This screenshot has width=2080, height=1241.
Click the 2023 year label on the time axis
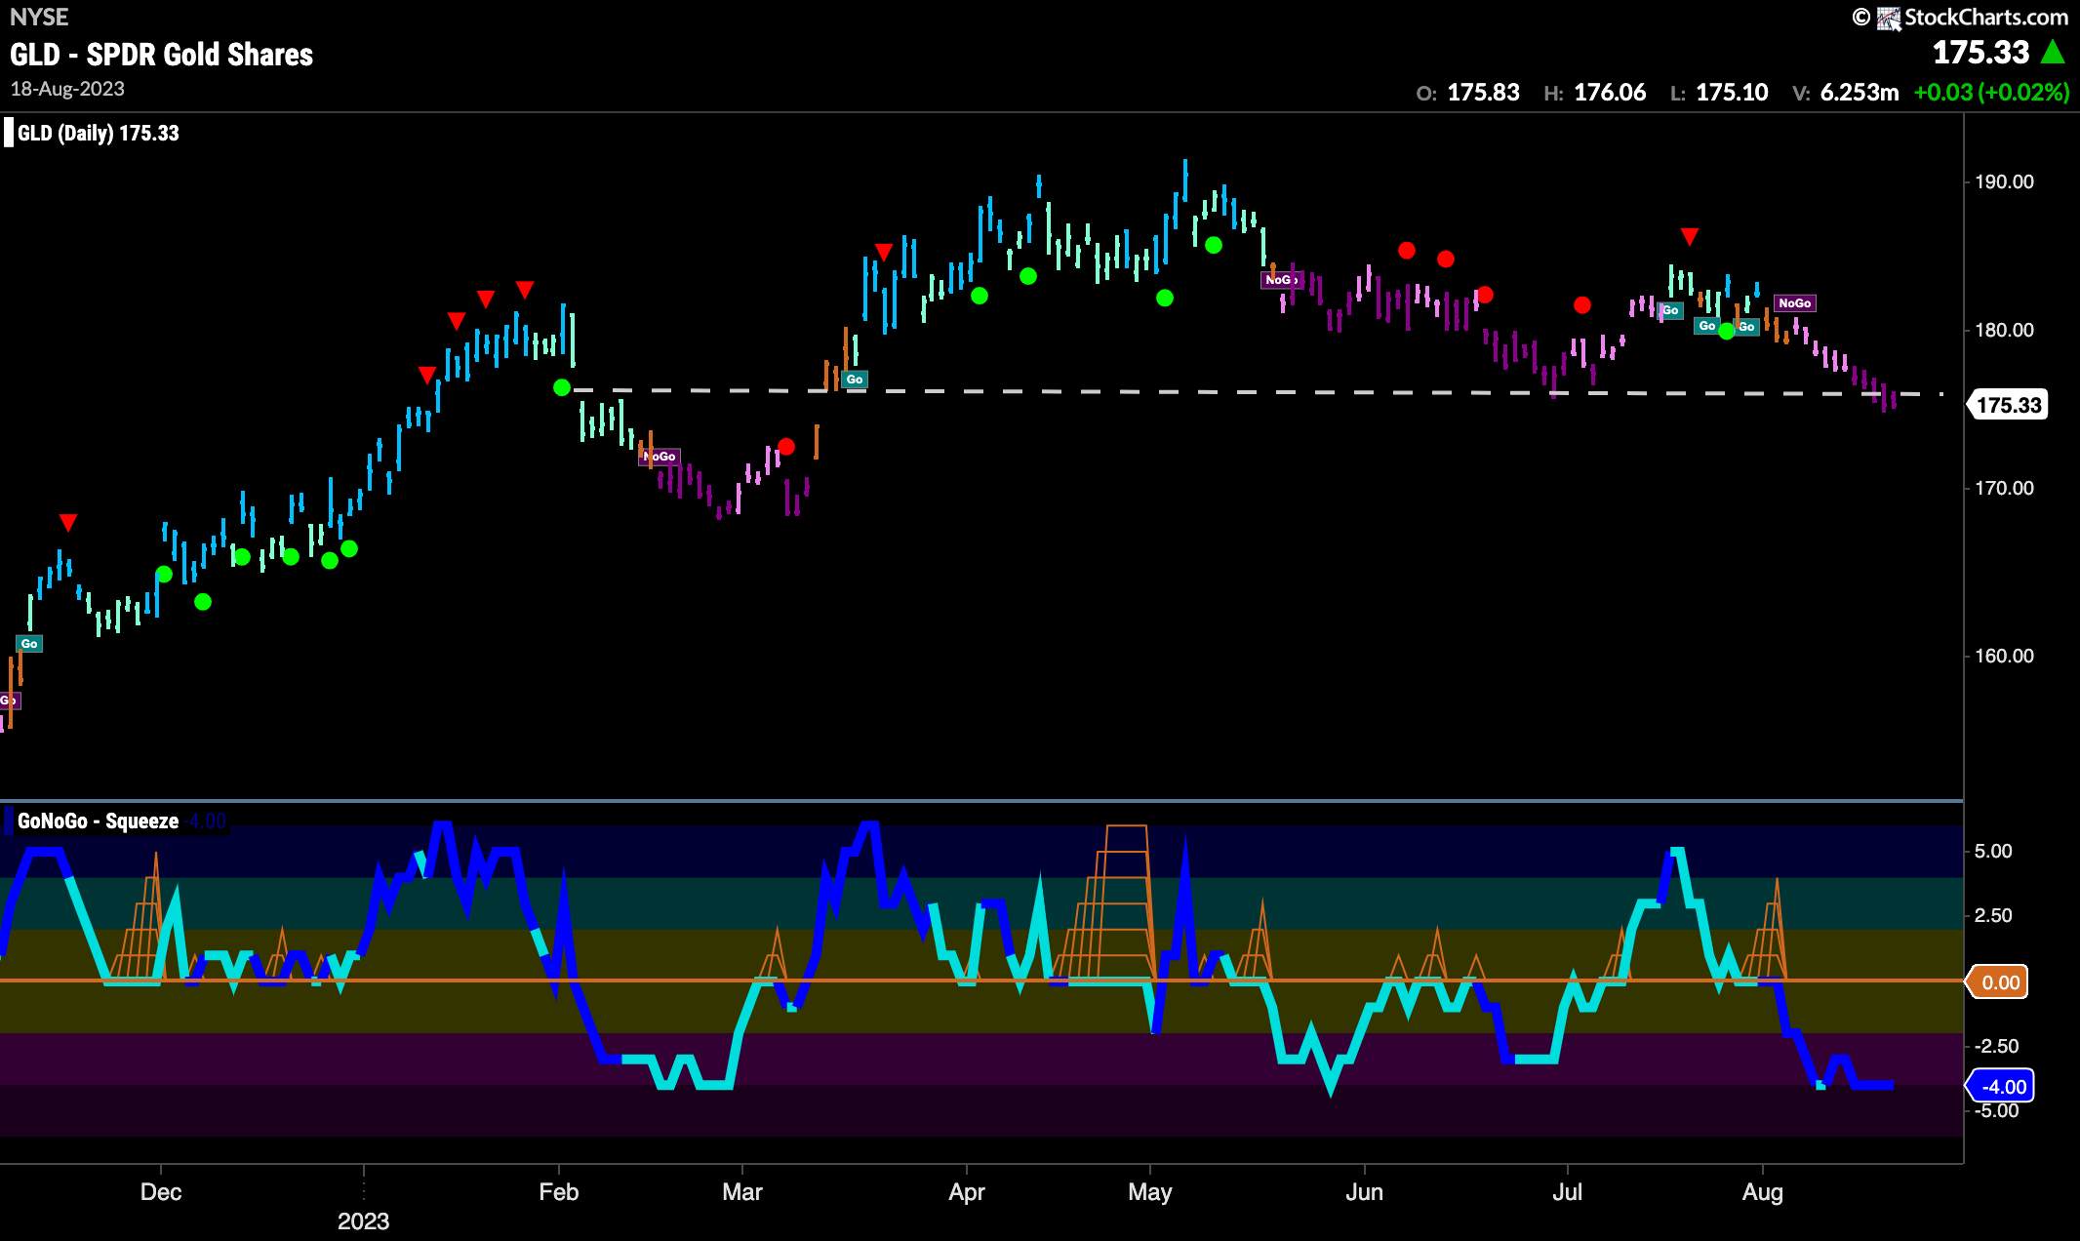click(x=363, y=1221)
